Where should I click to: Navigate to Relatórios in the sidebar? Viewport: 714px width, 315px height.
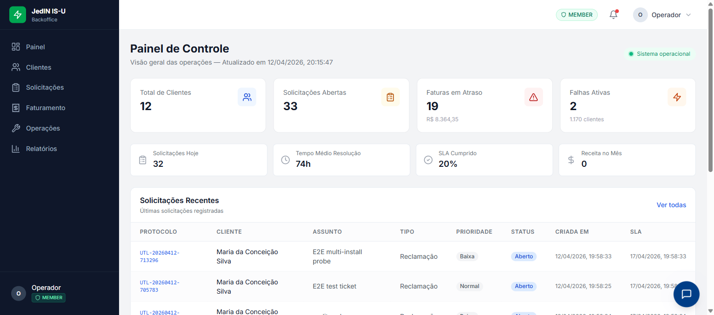(41, 149)
